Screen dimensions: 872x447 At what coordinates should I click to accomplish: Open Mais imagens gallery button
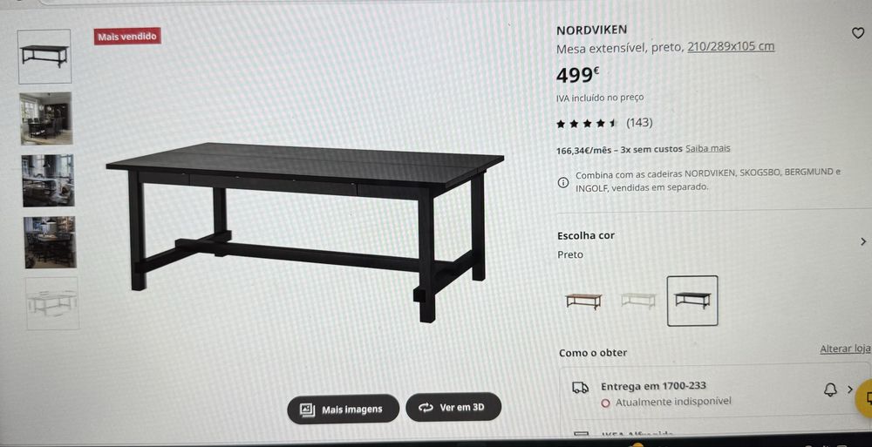pyautogui.click(x=343, y=410)
